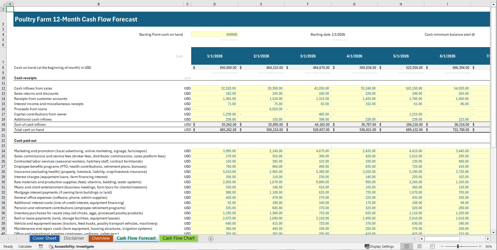Click the macro record icon next to Calculate
This screenshot has width=497, height=250.
(x=41, y=246)
